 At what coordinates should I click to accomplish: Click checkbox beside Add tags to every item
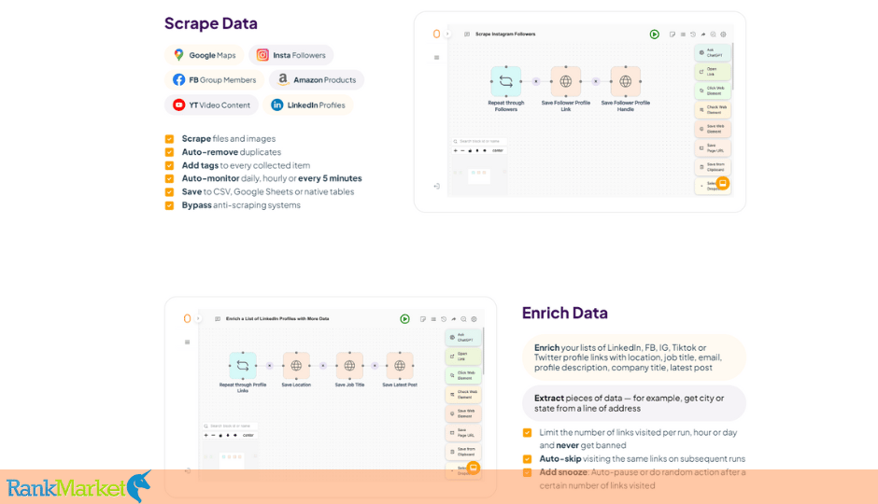[x=169, y=165]
